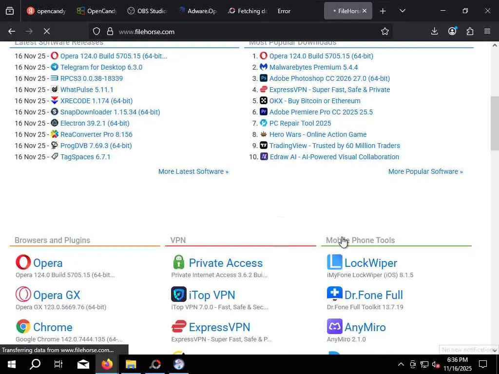Click the SnapDownloader icon
This screenshot has height=374, width=499.
tap(55, 112)
